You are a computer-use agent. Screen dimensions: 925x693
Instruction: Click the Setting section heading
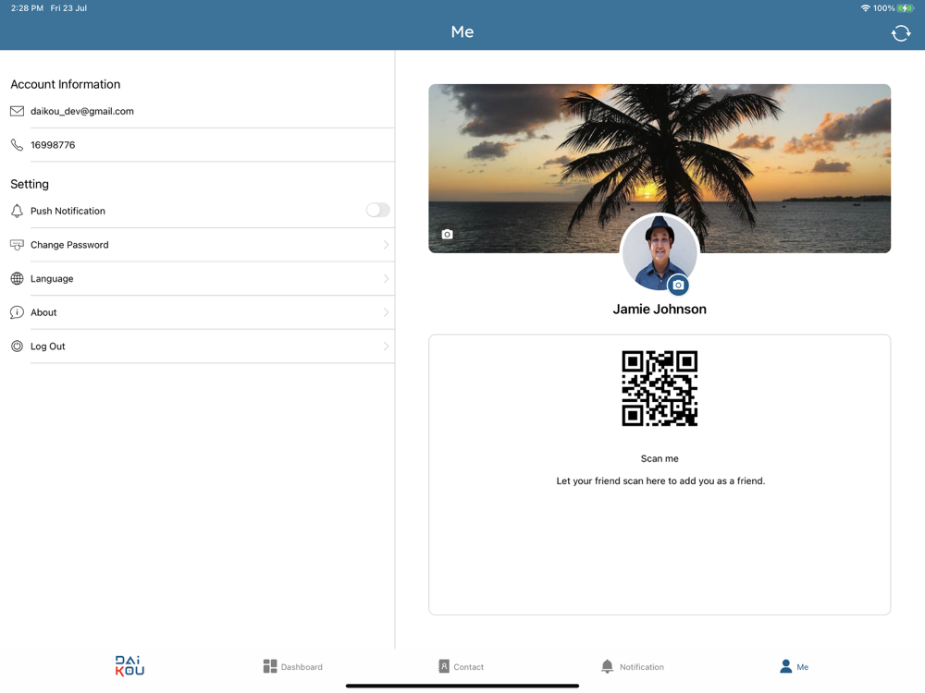(x=30, y=184)
